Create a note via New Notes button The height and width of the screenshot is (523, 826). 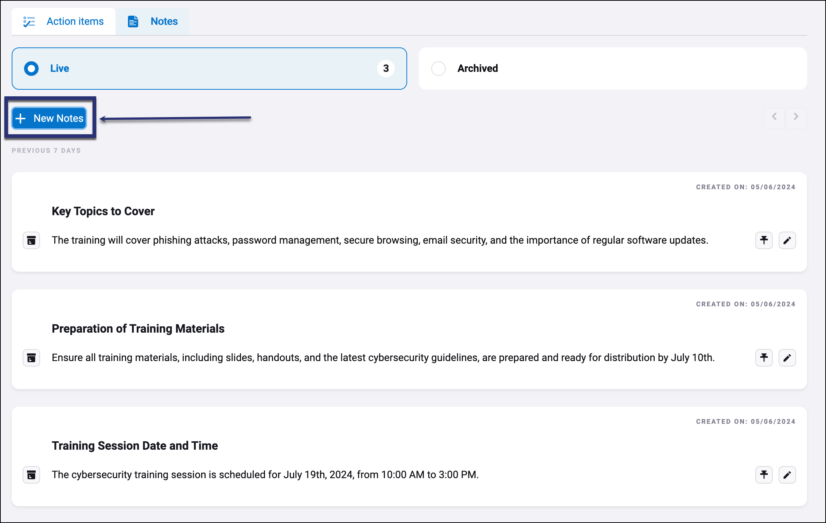[49, 118]
